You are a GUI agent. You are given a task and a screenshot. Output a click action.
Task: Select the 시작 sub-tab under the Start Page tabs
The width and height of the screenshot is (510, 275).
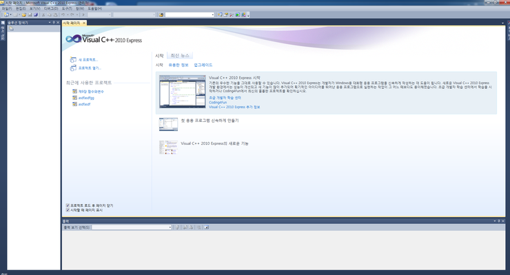(159, 65)
